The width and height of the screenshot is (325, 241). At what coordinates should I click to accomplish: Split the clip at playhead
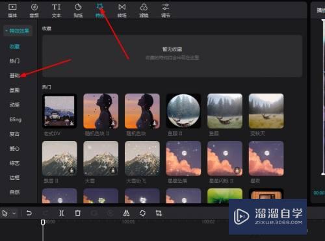point(62,213)
